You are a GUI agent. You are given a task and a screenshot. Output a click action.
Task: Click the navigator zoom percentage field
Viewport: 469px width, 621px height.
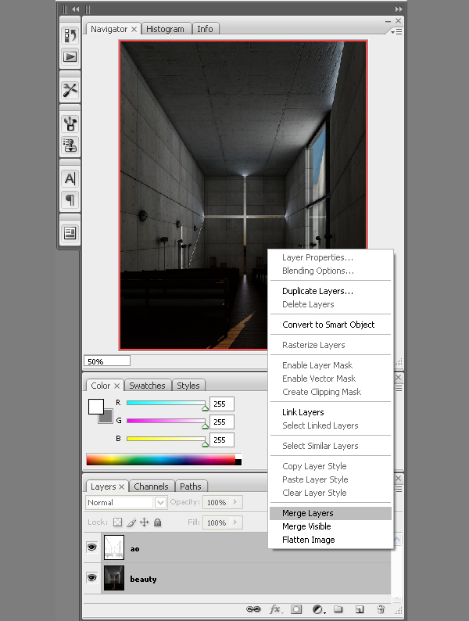107,361
